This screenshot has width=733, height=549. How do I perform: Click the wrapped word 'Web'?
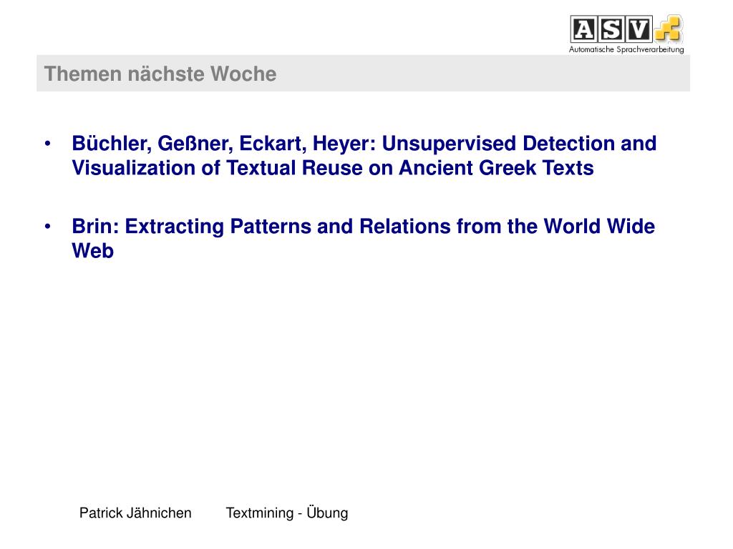pos(92,251)
